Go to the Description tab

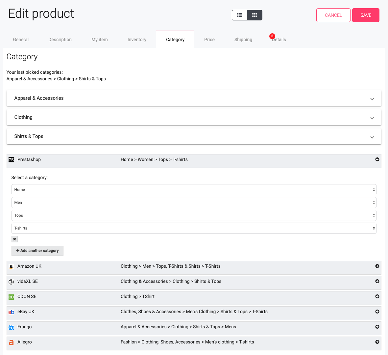60,40
